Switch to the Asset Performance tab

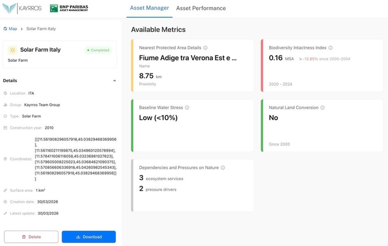point(201,8)
